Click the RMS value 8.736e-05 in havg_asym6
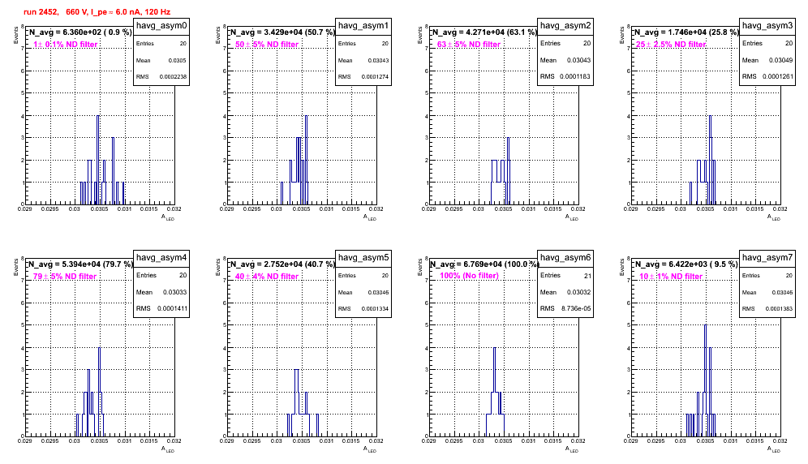Screen dimensions: 808x464 coord(576,309)
